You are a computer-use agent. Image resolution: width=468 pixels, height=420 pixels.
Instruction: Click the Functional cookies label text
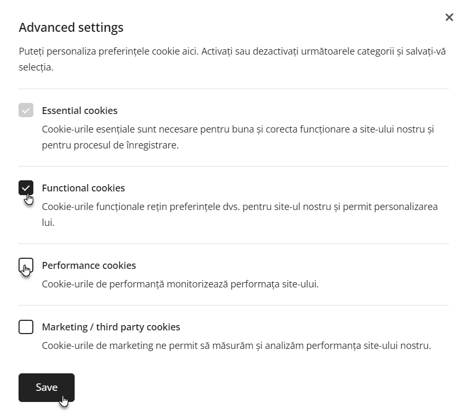[x=83, y=188]
